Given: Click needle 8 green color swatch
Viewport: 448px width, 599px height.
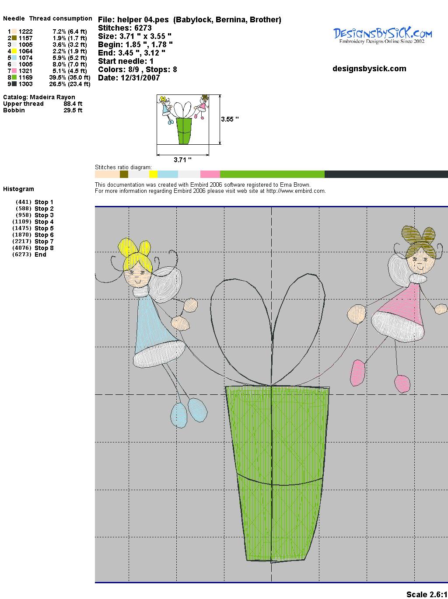Looking at the screenshot, I should click(x=14, y=77).
